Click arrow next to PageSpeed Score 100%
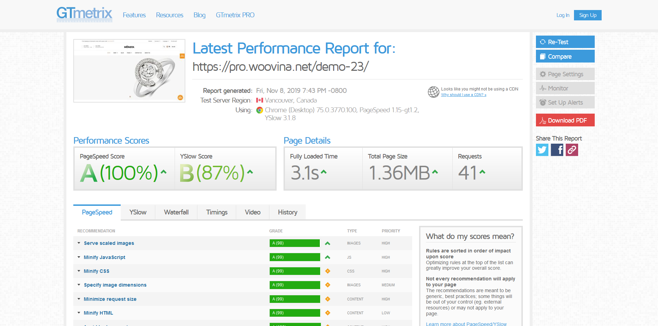Image resolution: width=658 pixels, height=326 pixels. (164, 172)
